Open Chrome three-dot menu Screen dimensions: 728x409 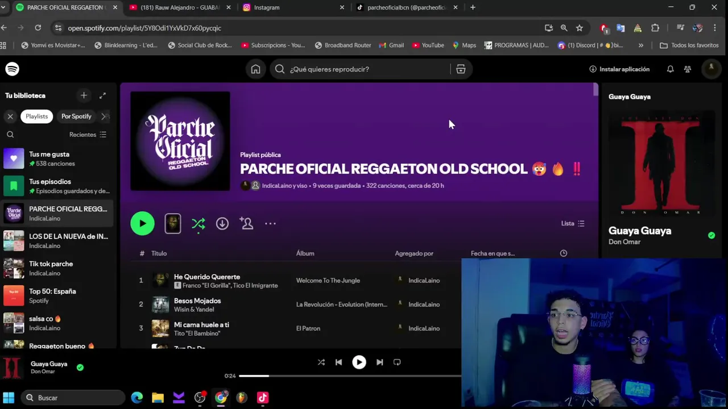click(x=715, y=28)
